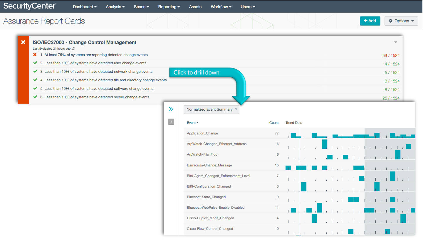Click the Add button

click(x=370, y=21)
